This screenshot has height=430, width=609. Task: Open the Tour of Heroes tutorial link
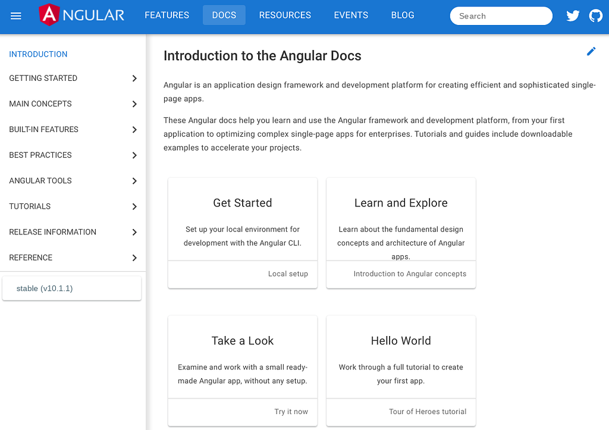428,412
